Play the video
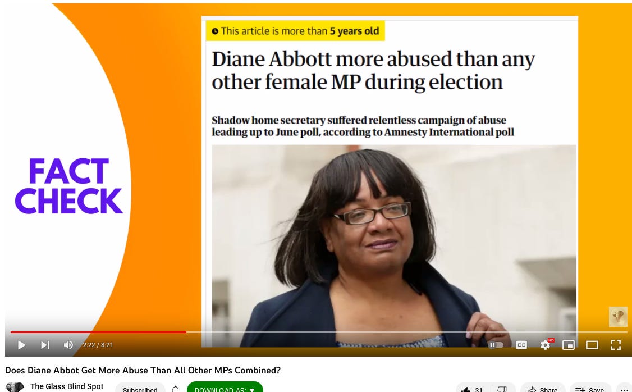 click(22, 345)
